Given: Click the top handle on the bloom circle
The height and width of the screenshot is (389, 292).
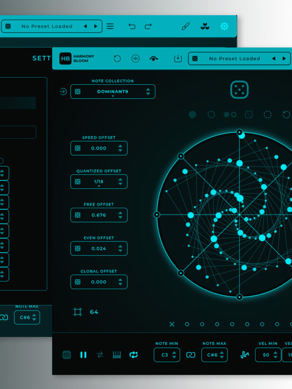Looking at the screenshot, I should 239,132.
